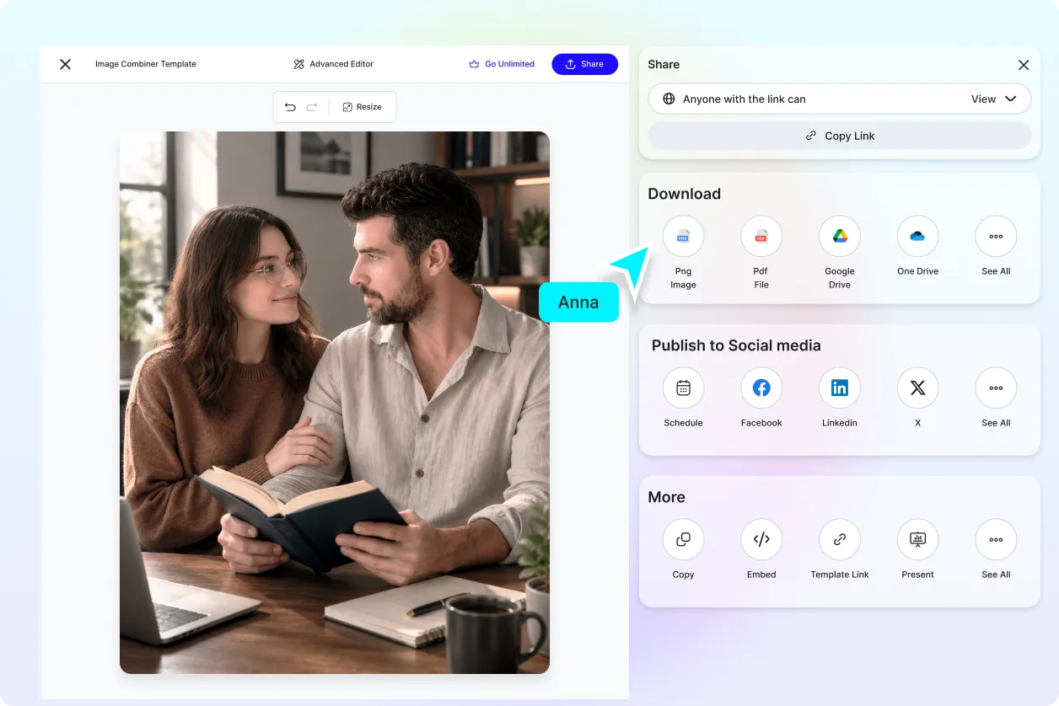Choose the Embed option
1059x706 pixels.
pyautogui.click(x=761, y=540)
